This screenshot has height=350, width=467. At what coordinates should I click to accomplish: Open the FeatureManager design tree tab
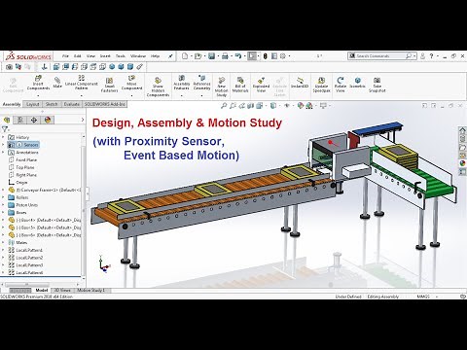coord(7,120)
